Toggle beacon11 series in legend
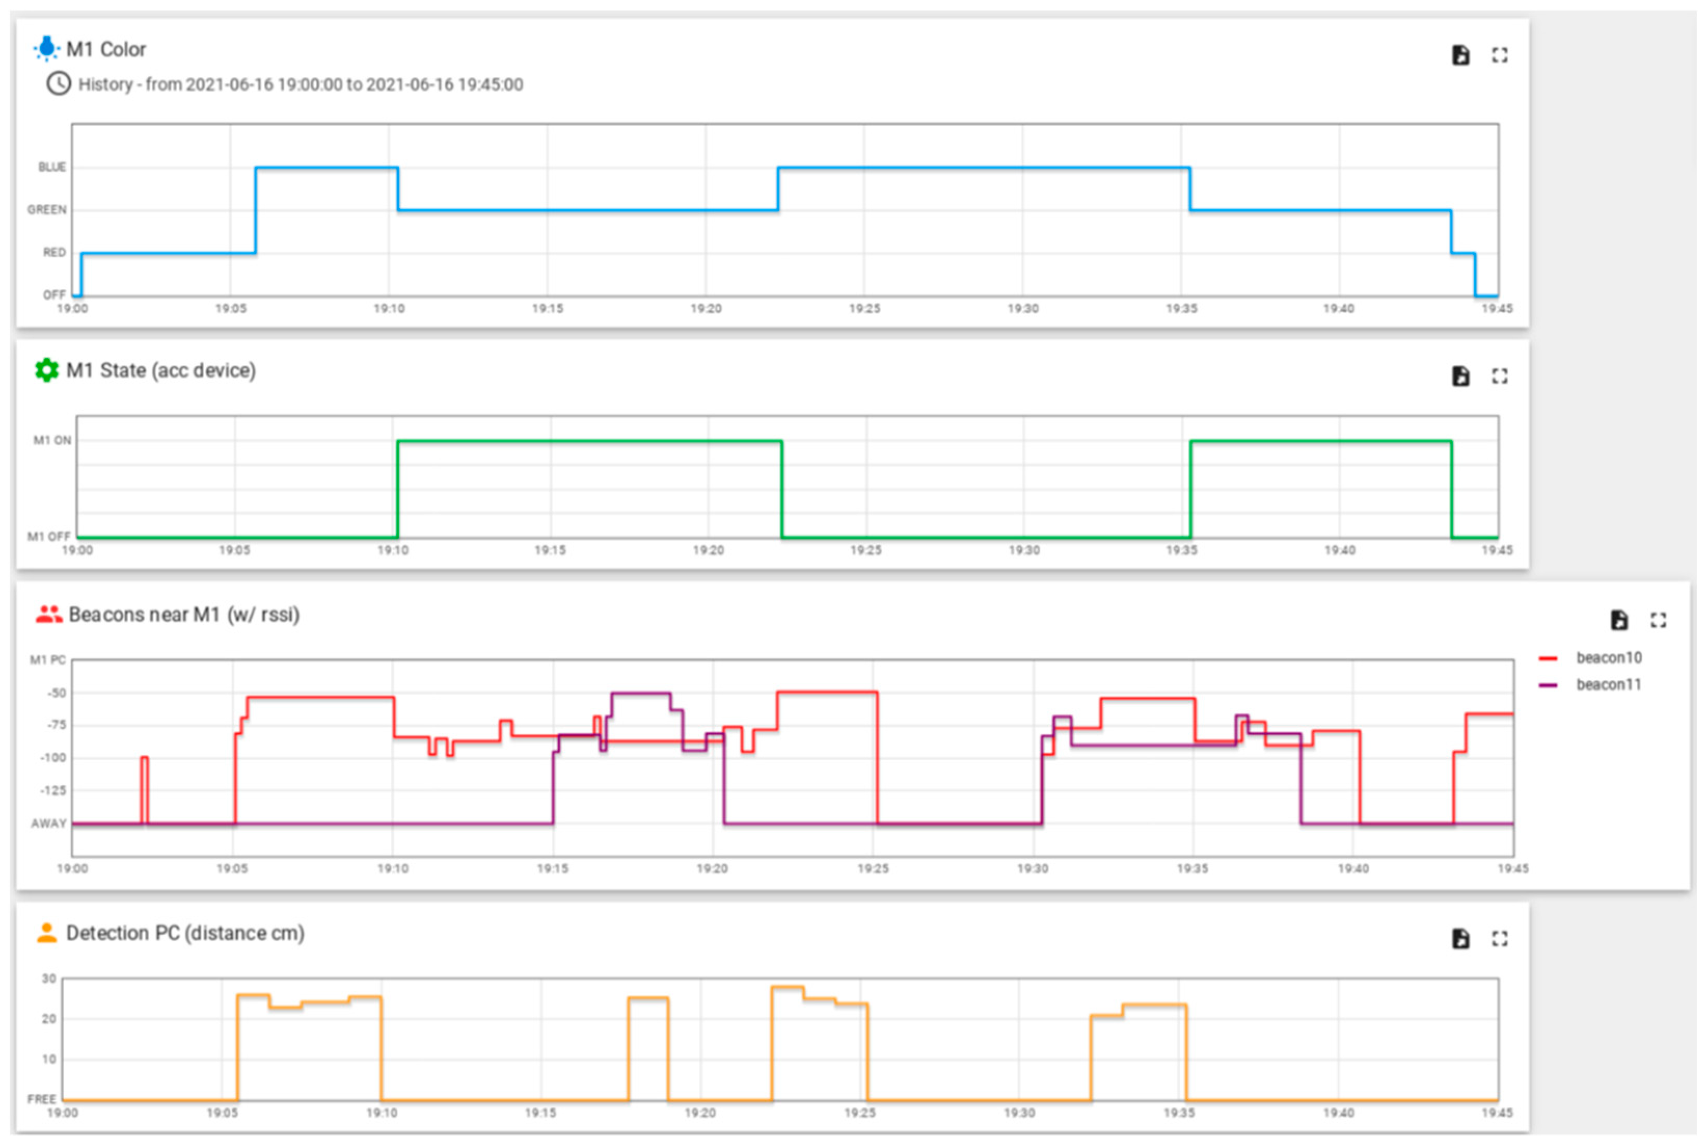This screenshot has width=1706, height=1148. tap(1609, 684)
